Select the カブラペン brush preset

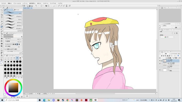pyautogui.click(x=13, y=22)
